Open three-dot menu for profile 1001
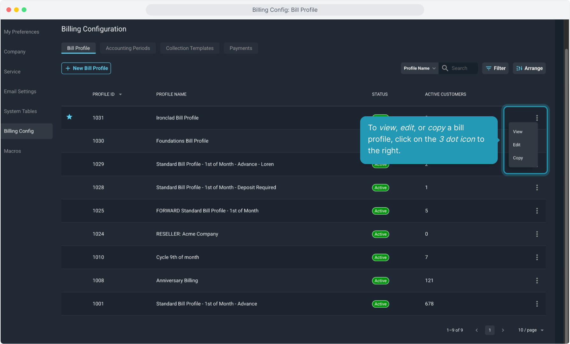The height and width of the screenshot is (344, 570). click(537, 304)
